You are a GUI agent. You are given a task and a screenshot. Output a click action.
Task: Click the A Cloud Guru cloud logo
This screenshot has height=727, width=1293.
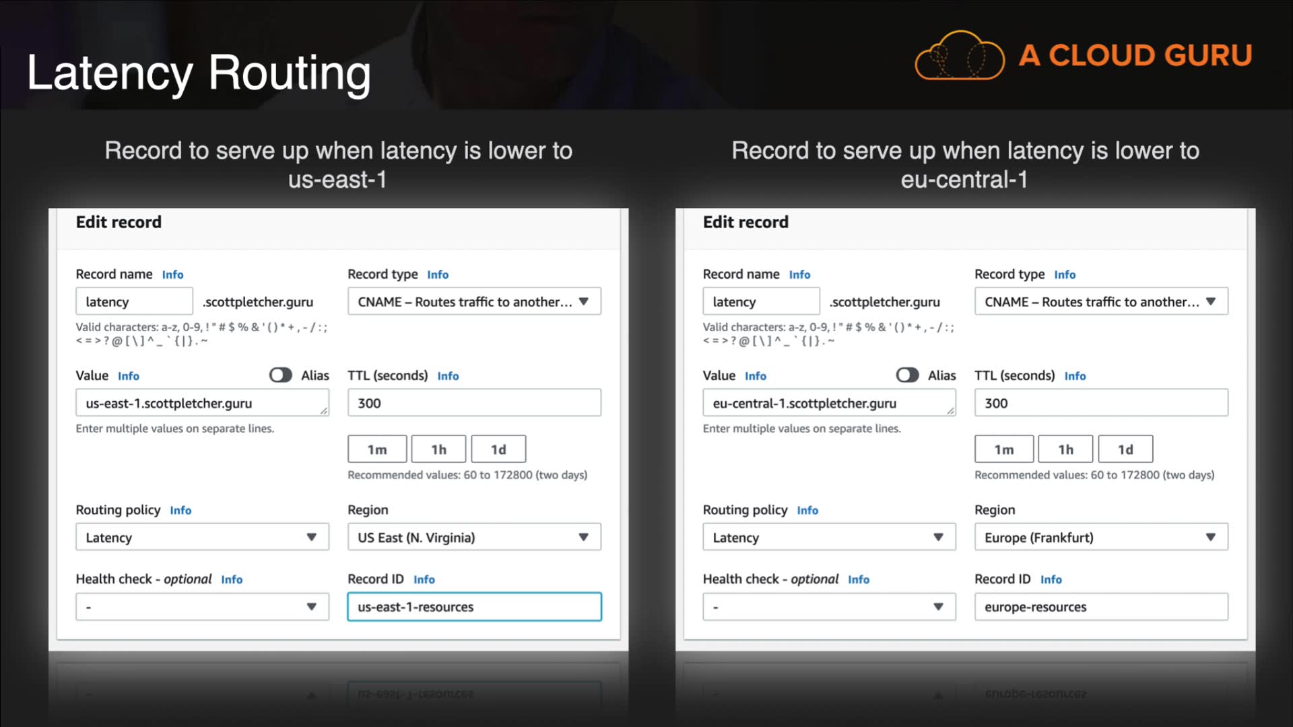959,56
